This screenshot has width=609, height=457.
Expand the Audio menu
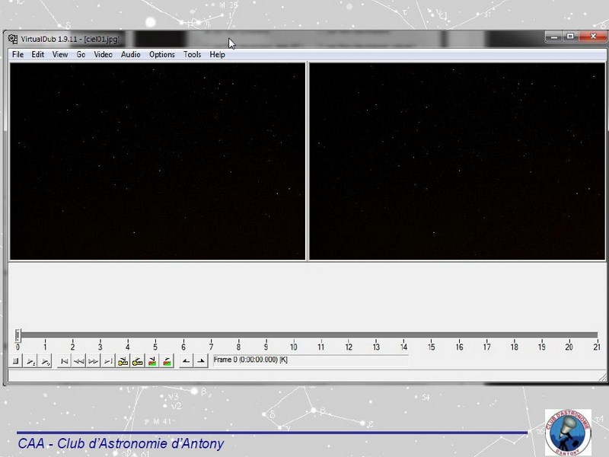[130, 55]
